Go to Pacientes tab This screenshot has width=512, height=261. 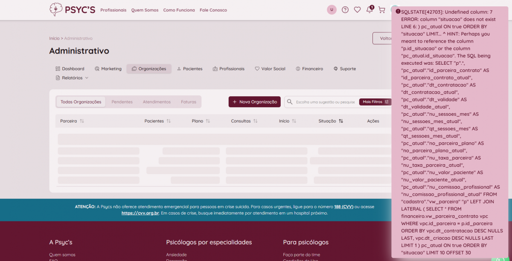pyautogui.click(x=189, y=69)
